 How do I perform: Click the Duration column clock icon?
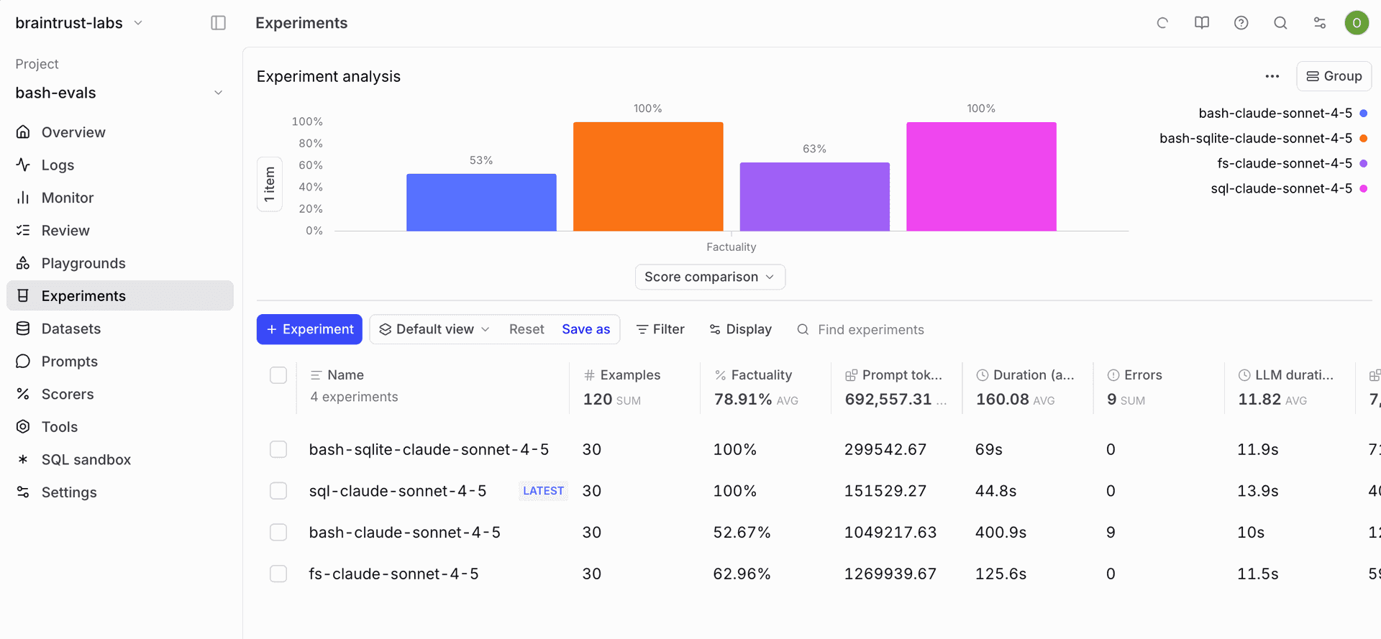(x=982, y=375)
